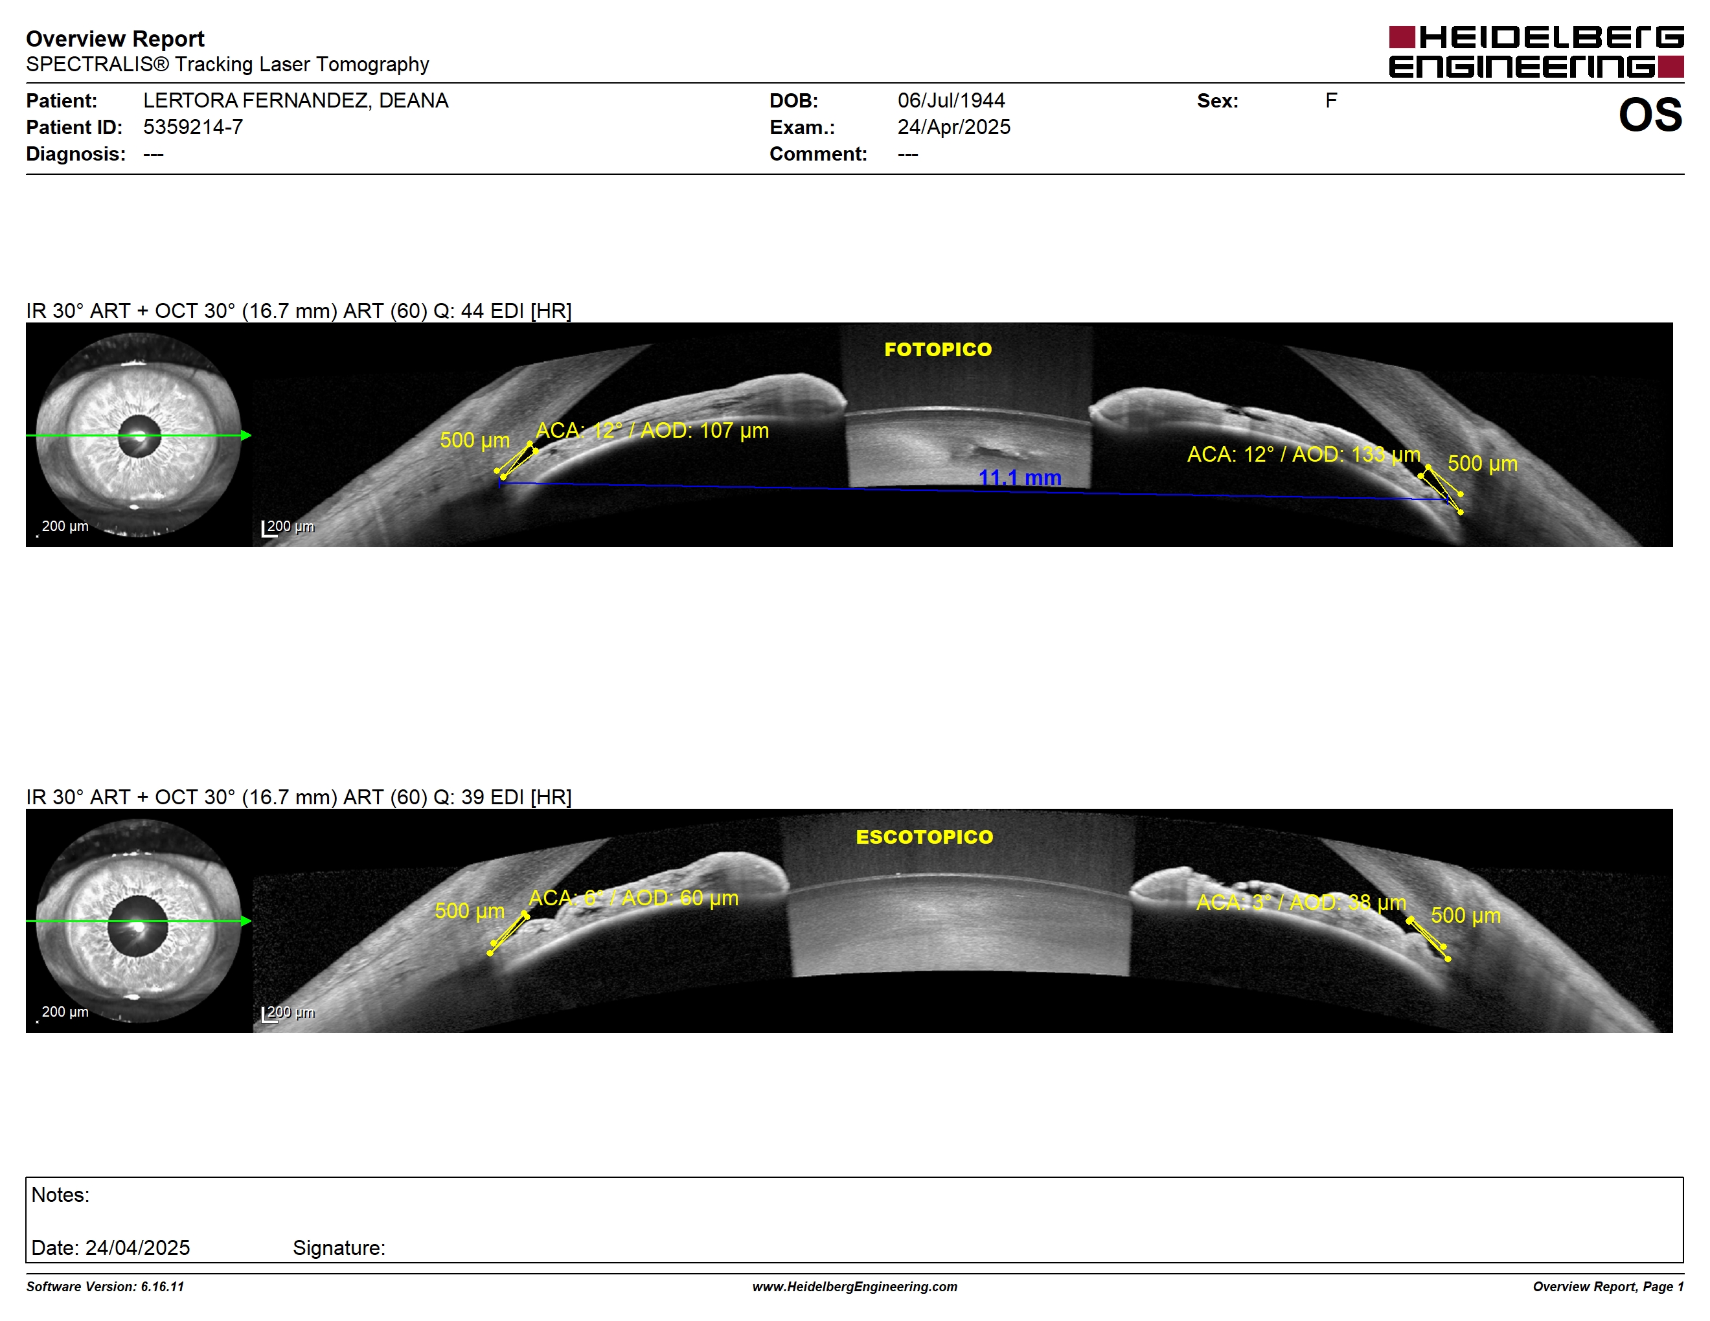Select exam date '24/Apr/2025'
Image resolution: width=1710 pixels, height=1321 pixels.
pyautogui.click(x=953, y=127)
